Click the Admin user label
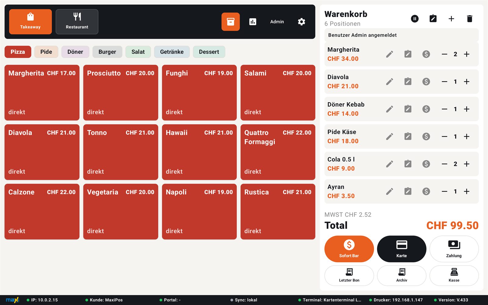The height and width of the screenshot is (305, 488). coord(277,22)
